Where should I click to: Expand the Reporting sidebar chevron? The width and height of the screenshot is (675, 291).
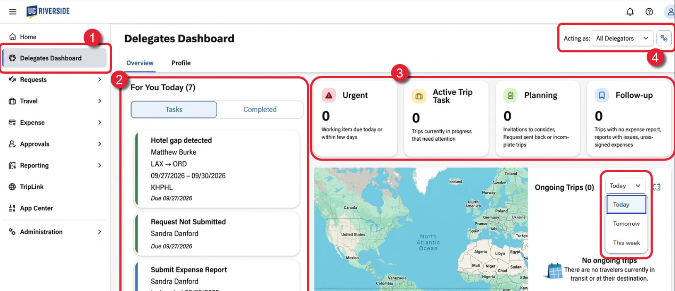point(99,166)
